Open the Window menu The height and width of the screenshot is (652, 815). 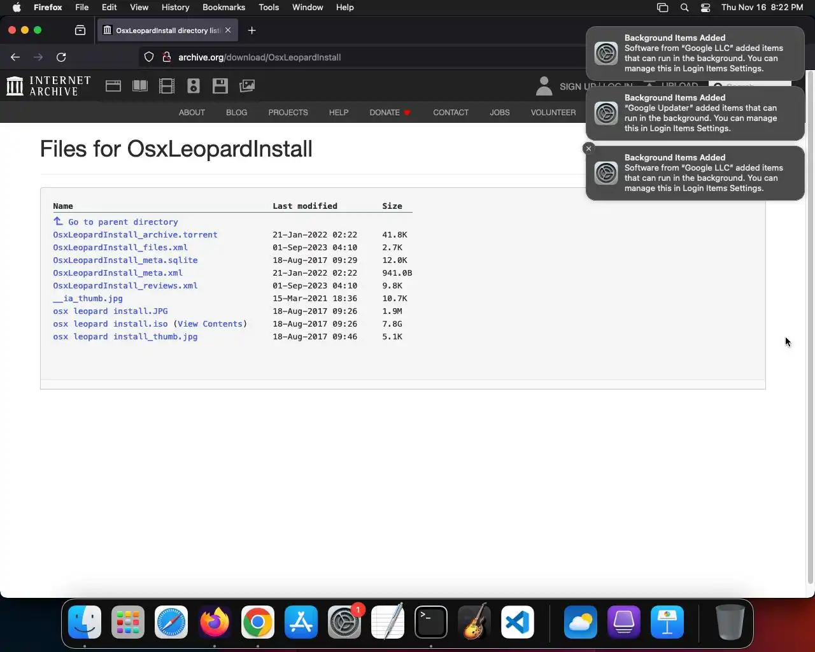(308, 8)
